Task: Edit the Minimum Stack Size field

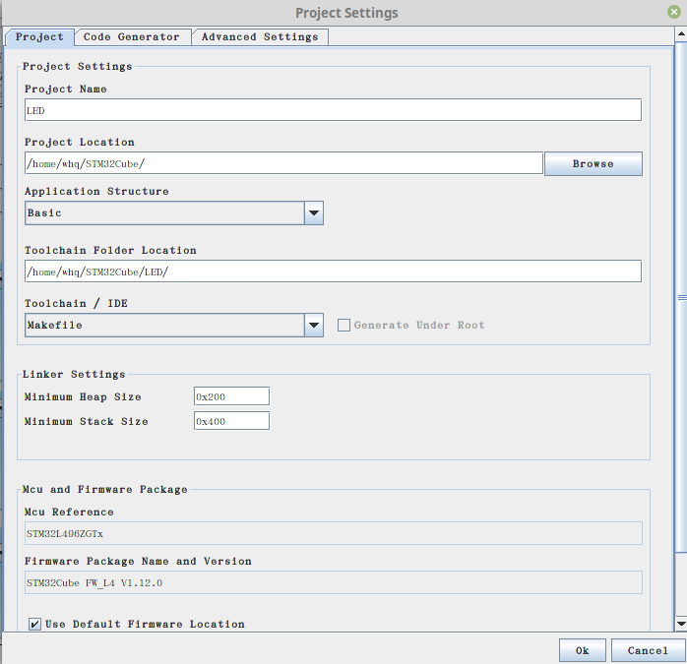Action: tap(231, 421)
